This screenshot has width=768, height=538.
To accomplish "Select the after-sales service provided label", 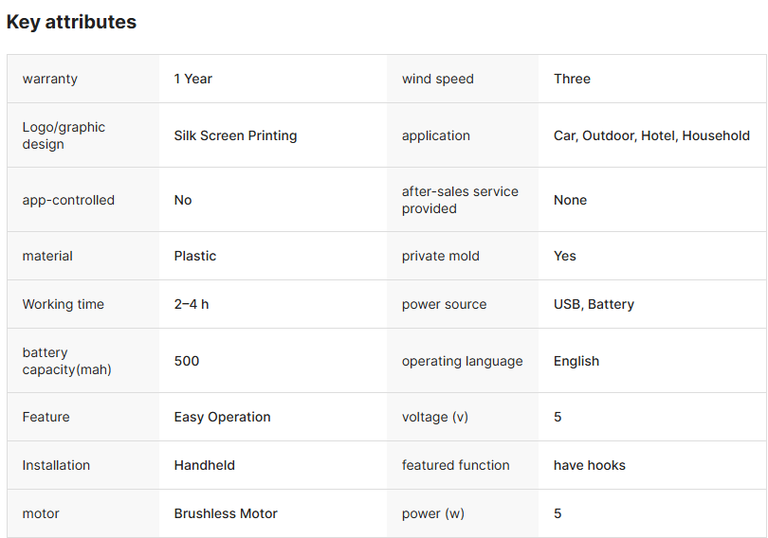I will point(460,200).
